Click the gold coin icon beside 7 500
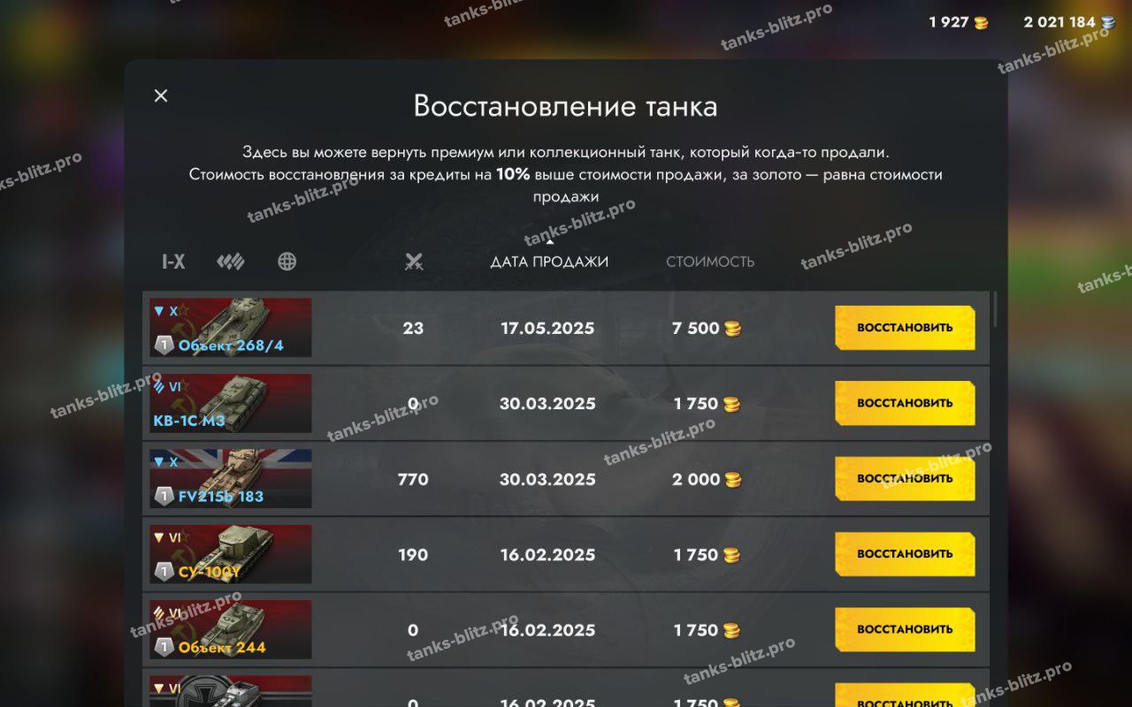Image resolution: width=1132 pixels, height=707 pixels. click(732, 329)
